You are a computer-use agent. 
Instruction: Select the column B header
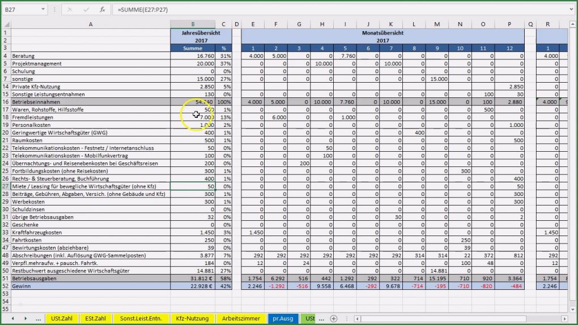click(193, 24)
